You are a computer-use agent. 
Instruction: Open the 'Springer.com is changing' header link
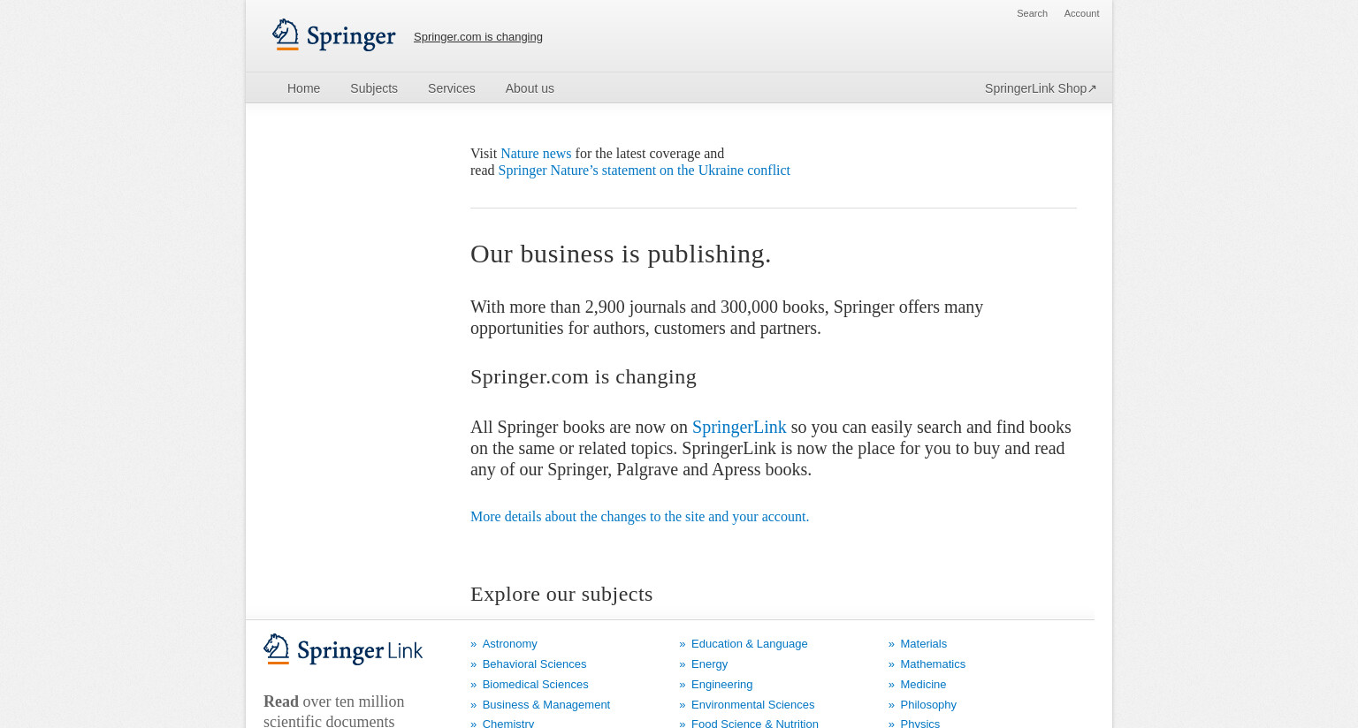(x=478, y=36)
